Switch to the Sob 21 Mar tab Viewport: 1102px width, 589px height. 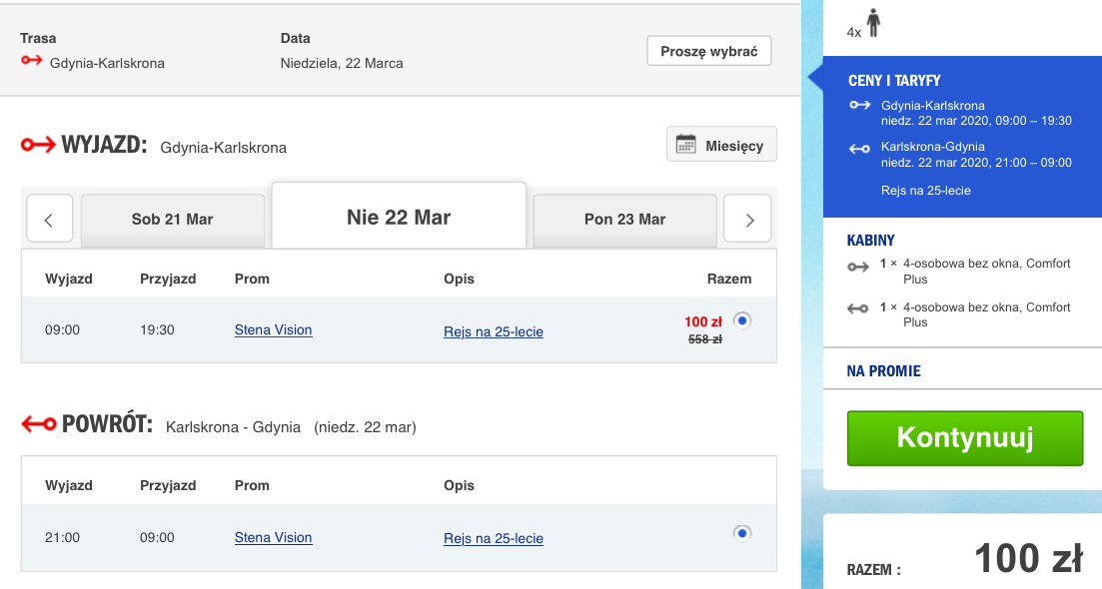172,219
